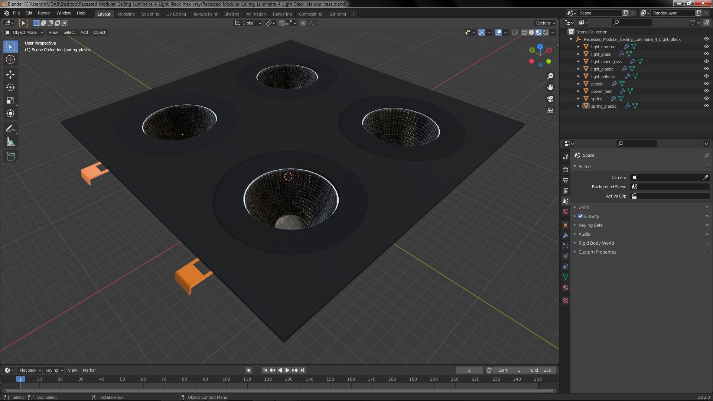Expand the Units panel
This screenshot has height=401, width=713.
point(583,208)
